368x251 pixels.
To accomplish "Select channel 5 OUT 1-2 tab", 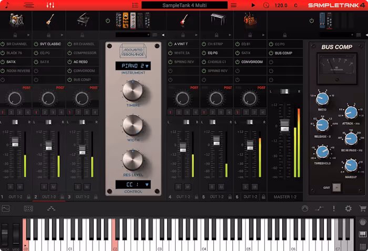I will click(x=217, y=197).
